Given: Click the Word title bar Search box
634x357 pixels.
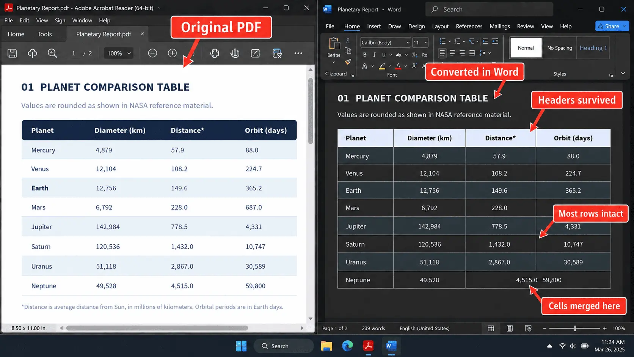Looking at the screenshot, I should [490, 9].
